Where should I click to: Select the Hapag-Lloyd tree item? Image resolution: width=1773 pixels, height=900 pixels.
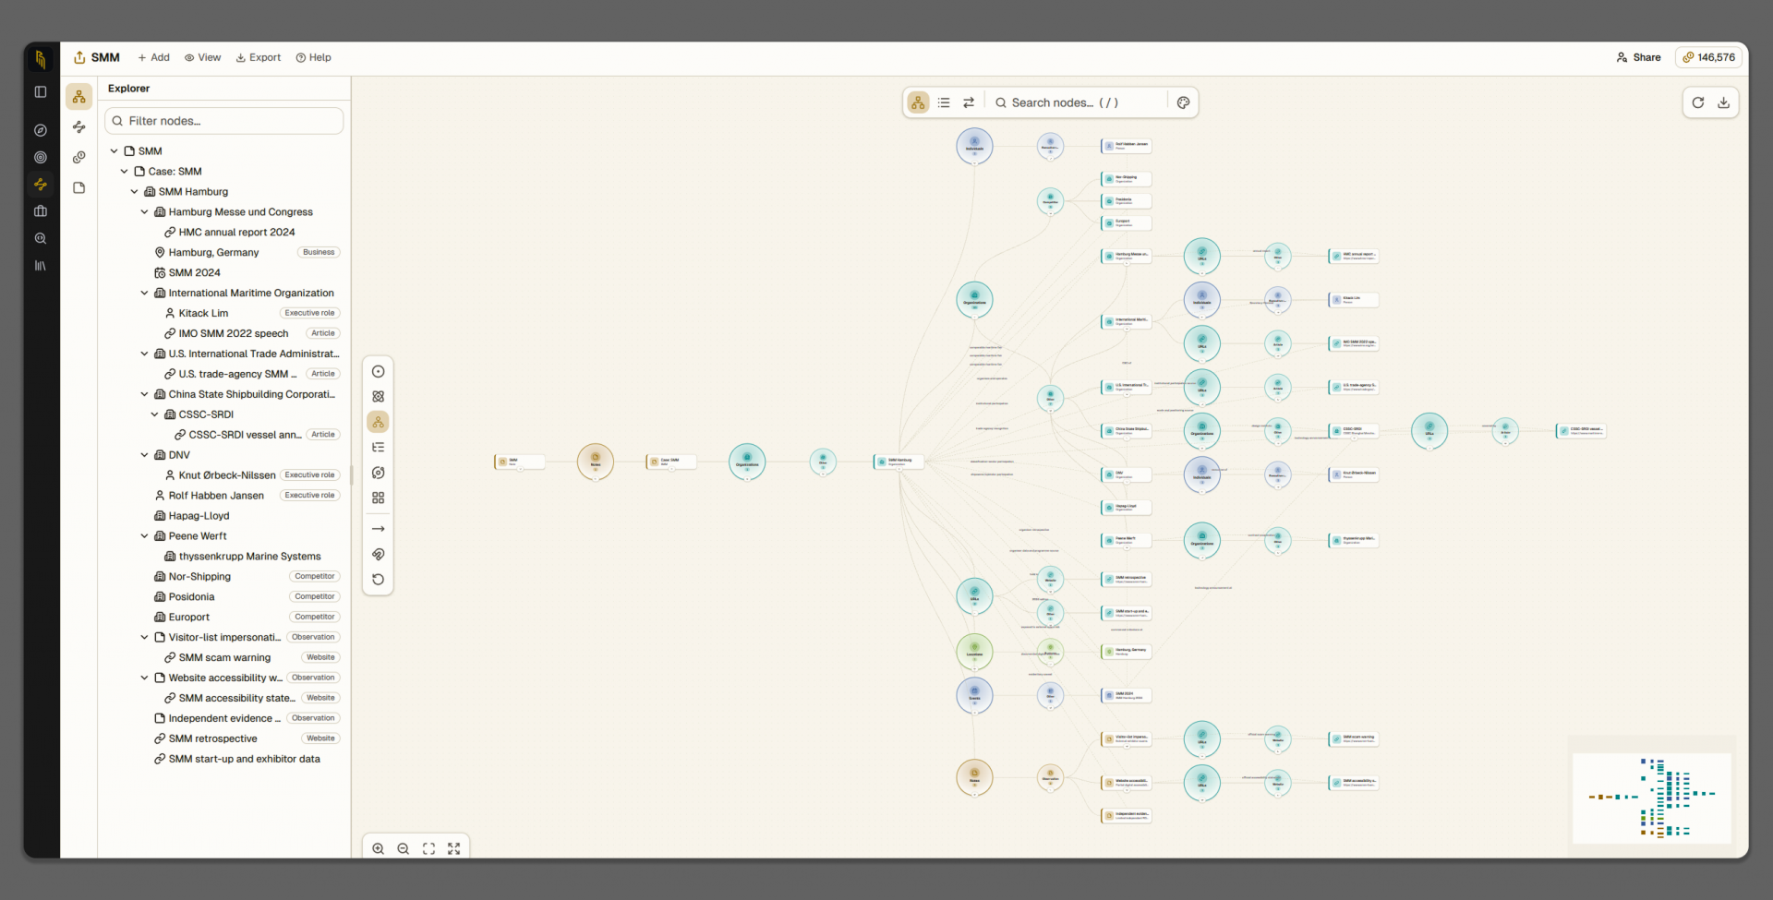click(x=199, y=516)
